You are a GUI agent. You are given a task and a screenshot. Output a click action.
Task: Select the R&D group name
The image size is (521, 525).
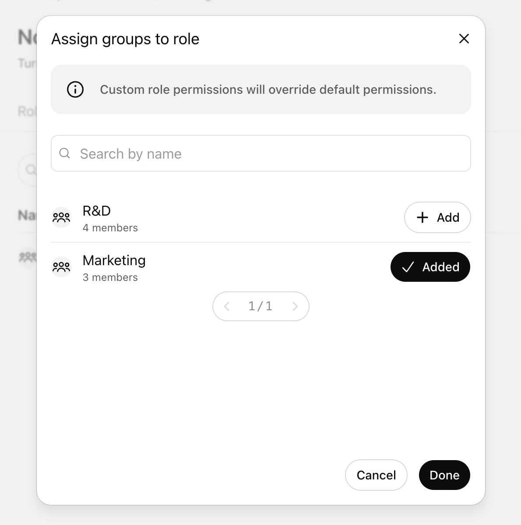[97, 211]
